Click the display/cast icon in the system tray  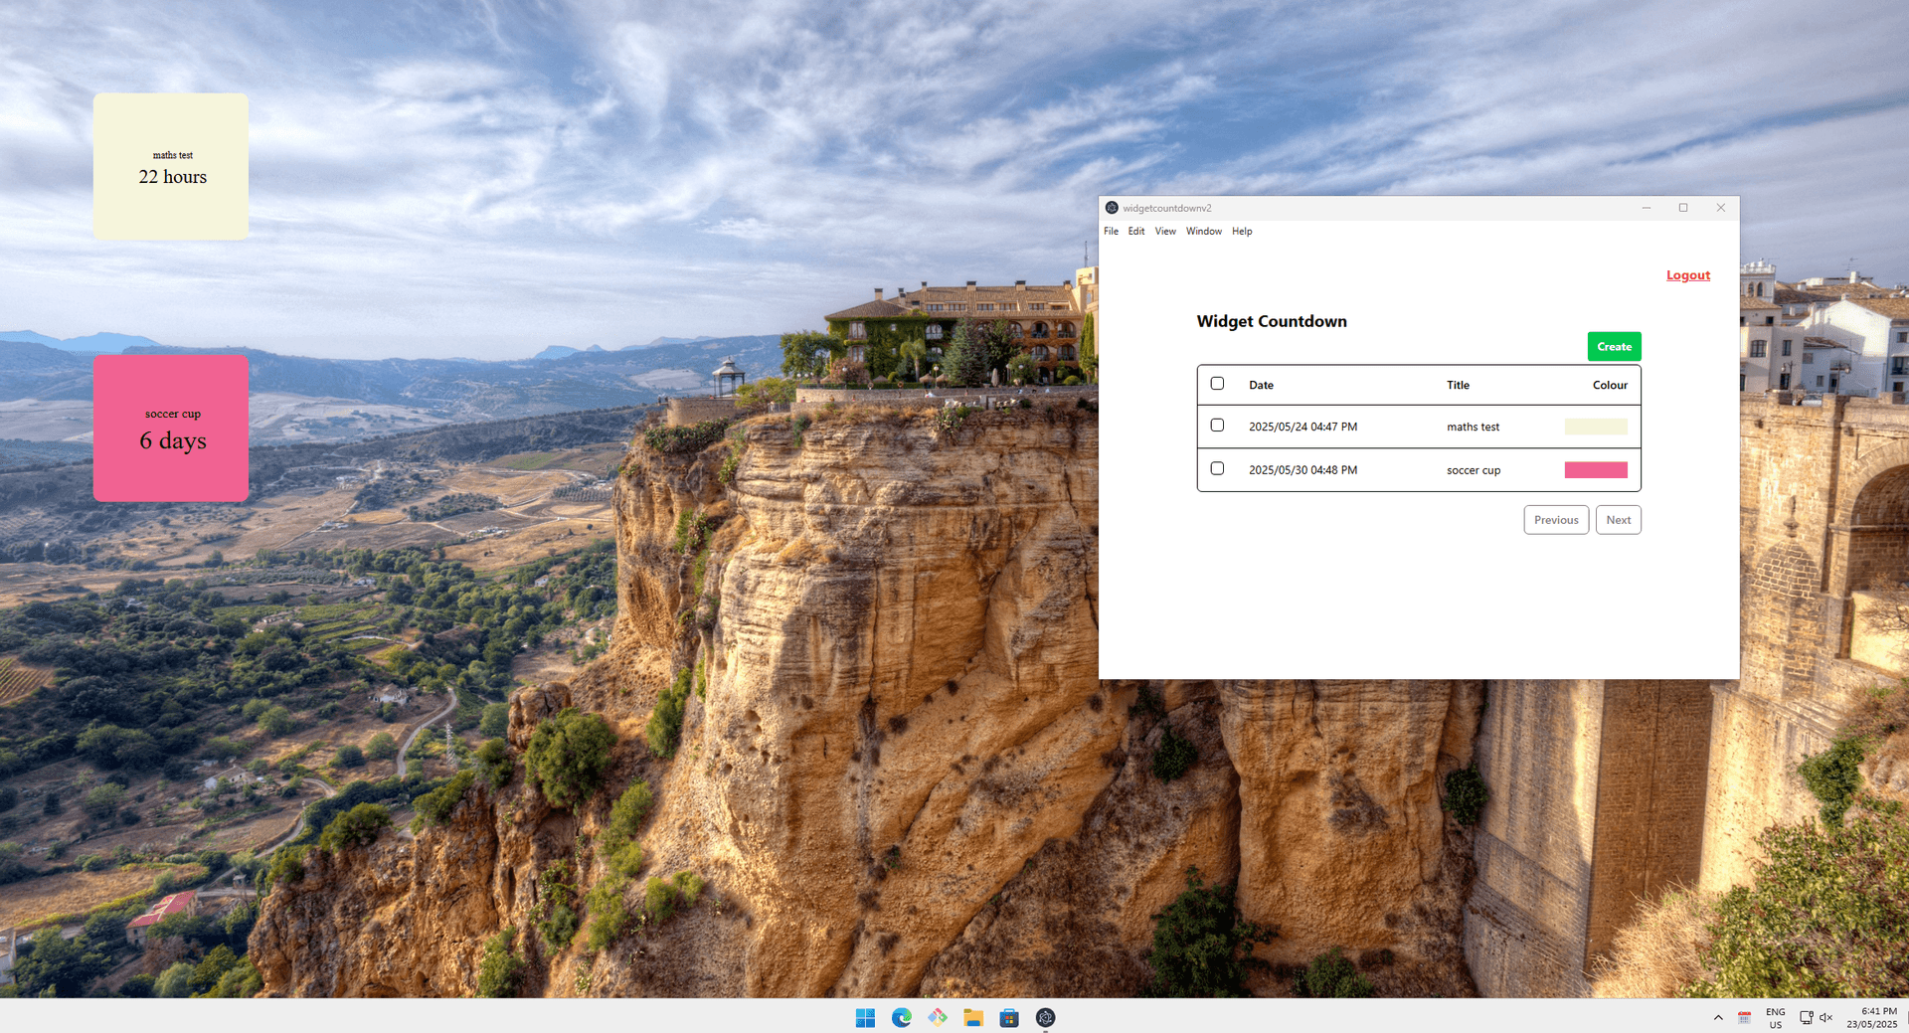1804,1017
